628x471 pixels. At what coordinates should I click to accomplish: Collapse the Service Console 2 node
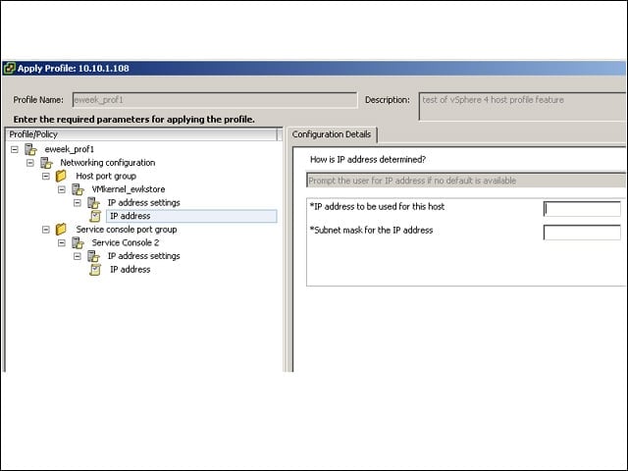tap(61, 242)
